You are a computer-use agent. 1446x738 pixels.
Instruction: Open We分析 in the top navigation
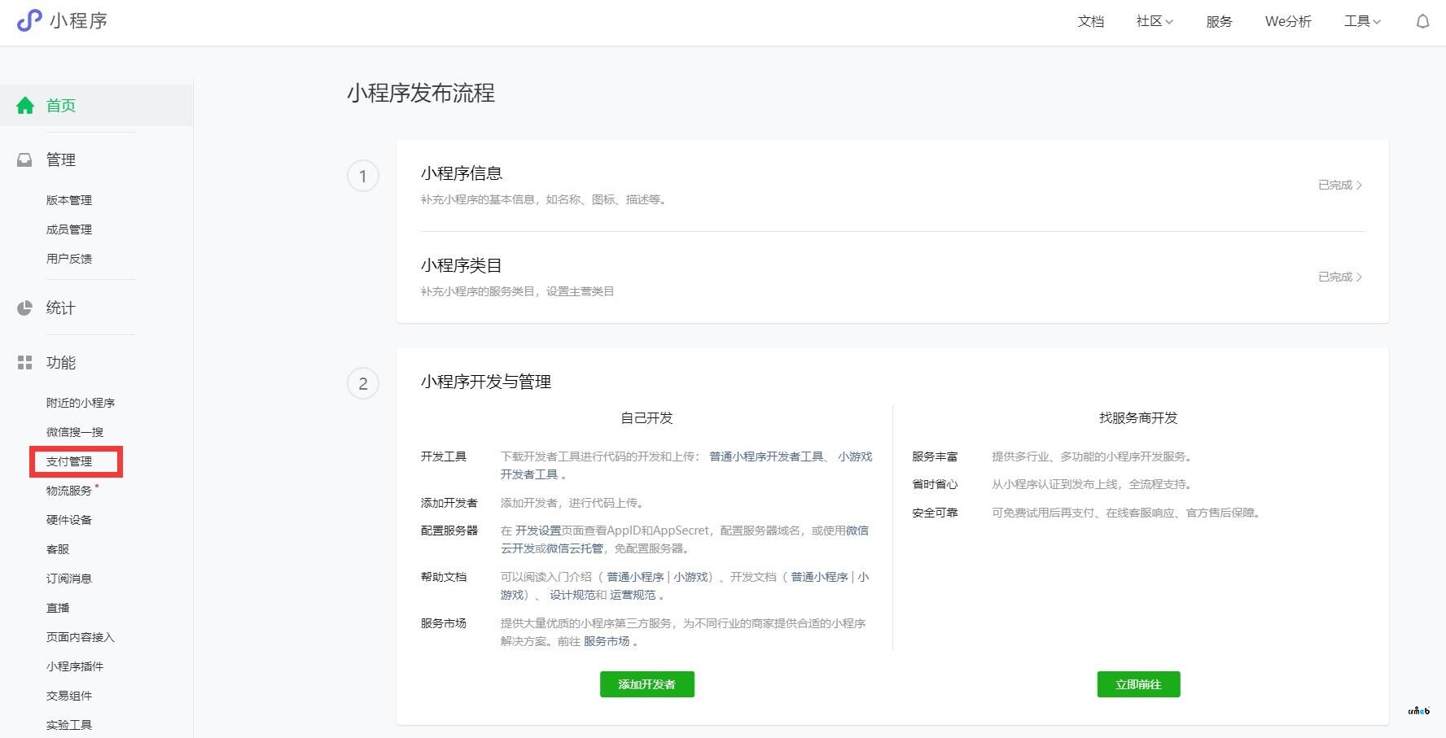click(x=1288, y=21)
